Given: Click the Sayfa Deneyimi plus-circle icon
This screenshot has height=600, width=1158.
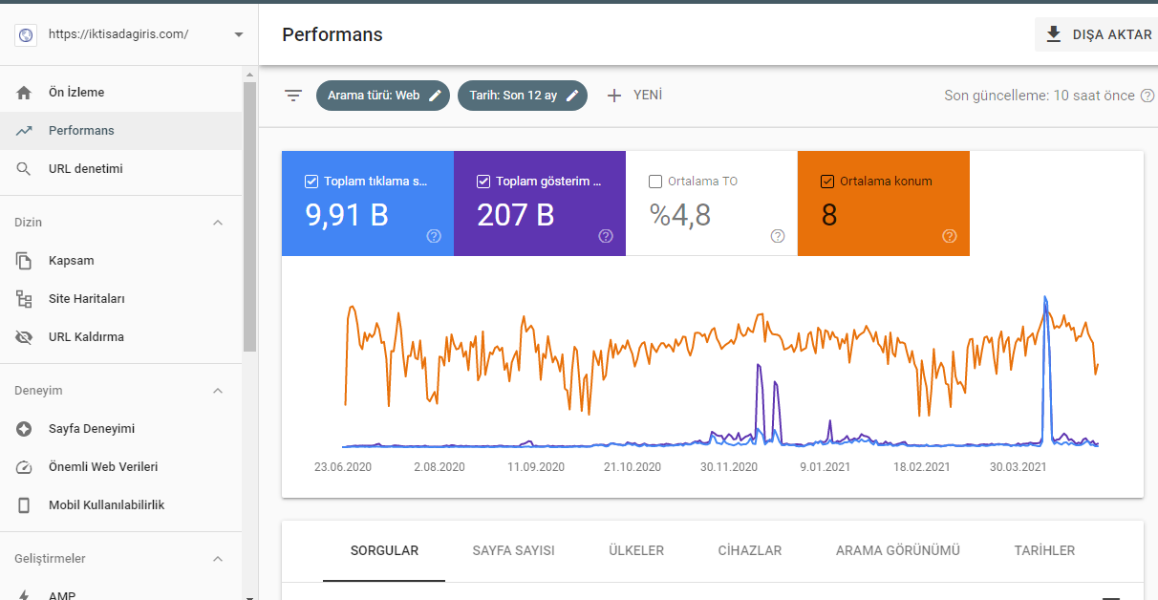Looking at the screenshot, I should pyautogui.click(x=25, y=429).
